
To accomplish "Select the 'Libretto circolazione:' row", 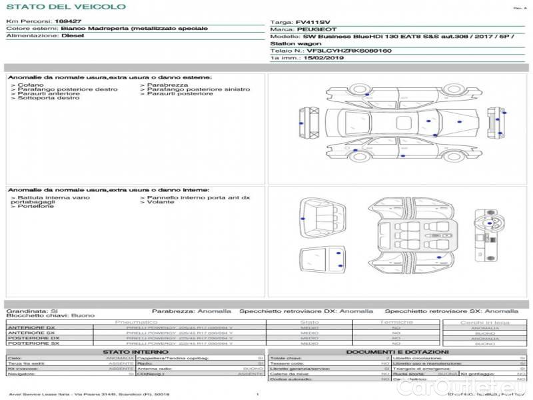I will coord(459,358).
